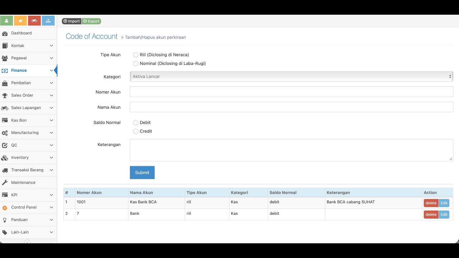
Task: Click the orange home icon button
Action: [x=20, y=21]
